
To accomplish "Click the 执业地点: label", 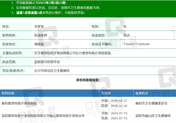I will coord(9,44).
